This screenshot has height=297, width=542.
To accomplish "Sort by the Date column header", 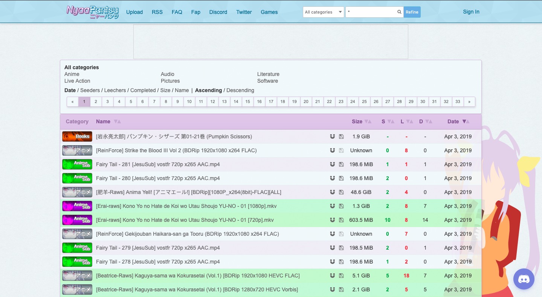I will point(453,121).
